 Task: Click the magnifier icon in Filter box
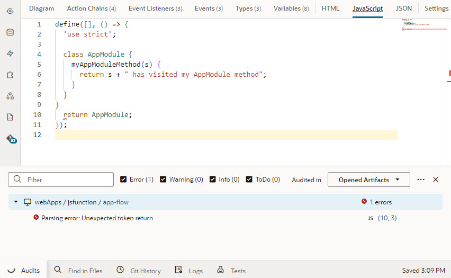pyautogui.click(x=17, y=180)
